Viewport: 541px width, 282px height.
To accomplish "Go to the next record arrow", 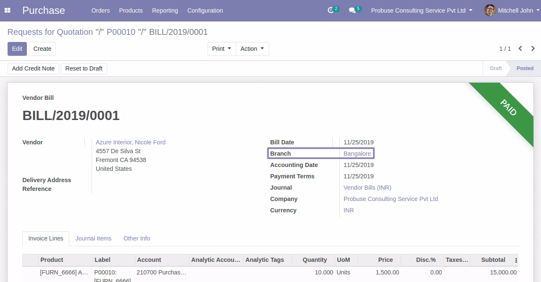I will (533, 49).
